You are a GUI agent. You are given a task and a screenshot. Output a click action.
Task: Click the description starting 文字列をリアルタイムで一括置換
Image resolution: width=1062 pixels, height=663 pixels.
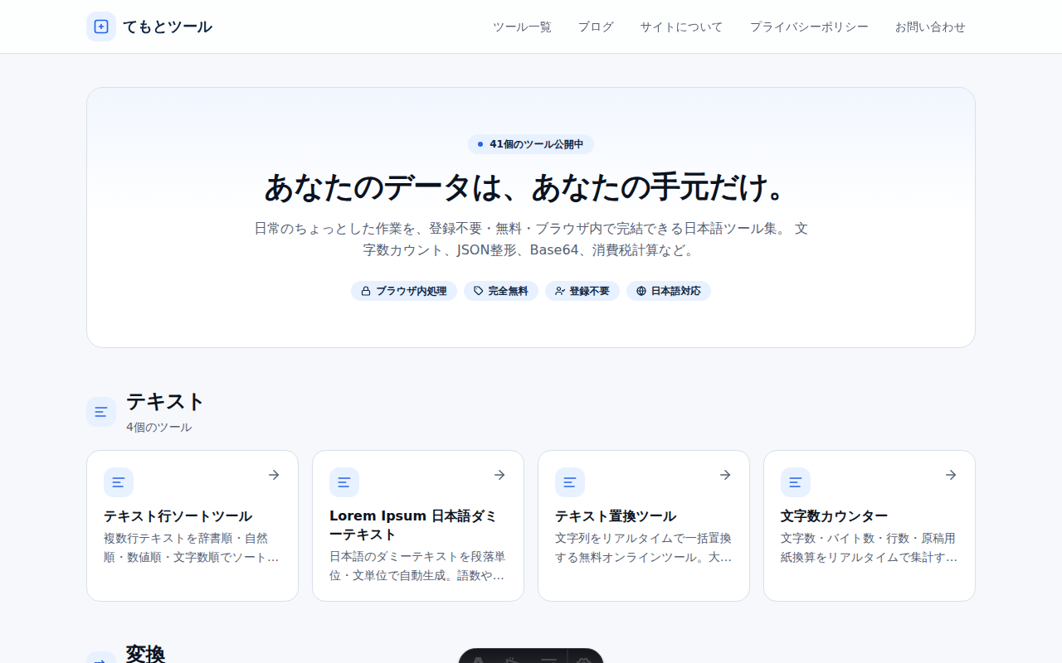click(x=643, y=548)
